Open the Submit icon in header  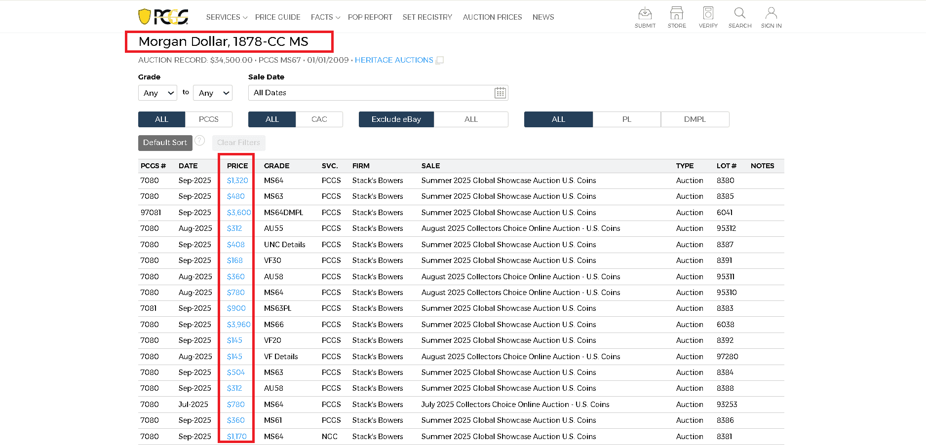(x=645, y=13)
